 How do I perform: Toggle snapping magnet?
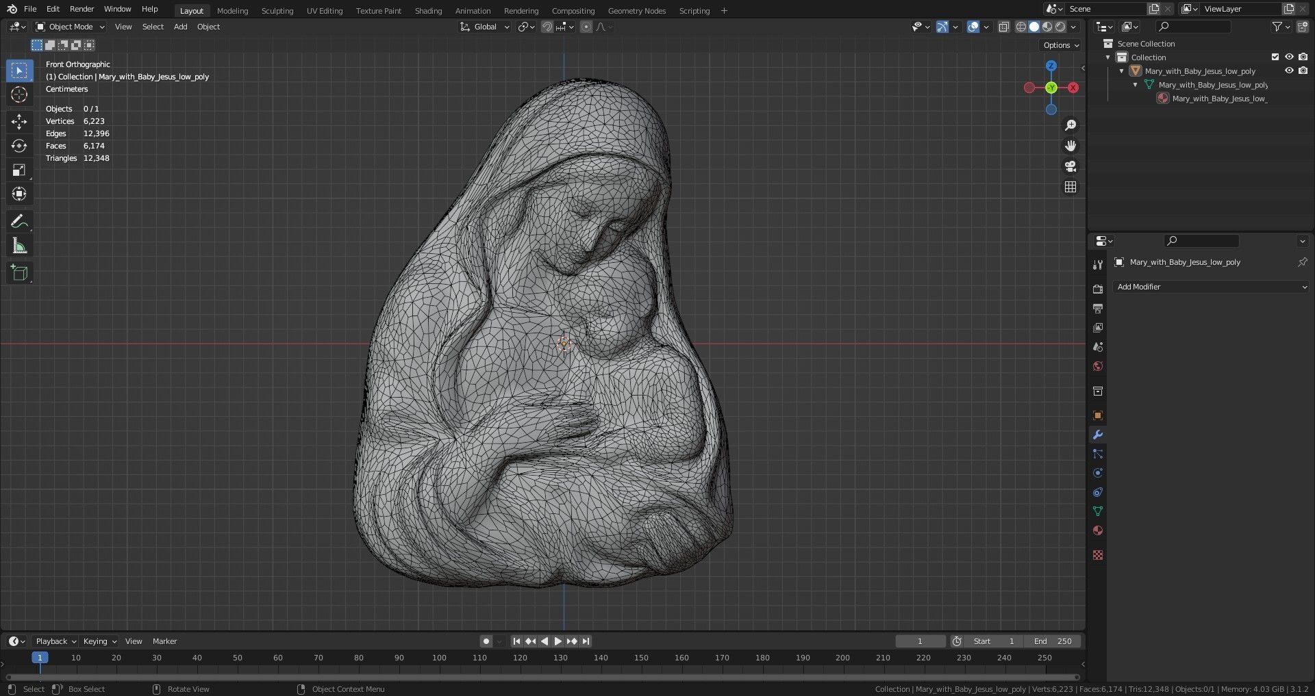coord(547,27)
